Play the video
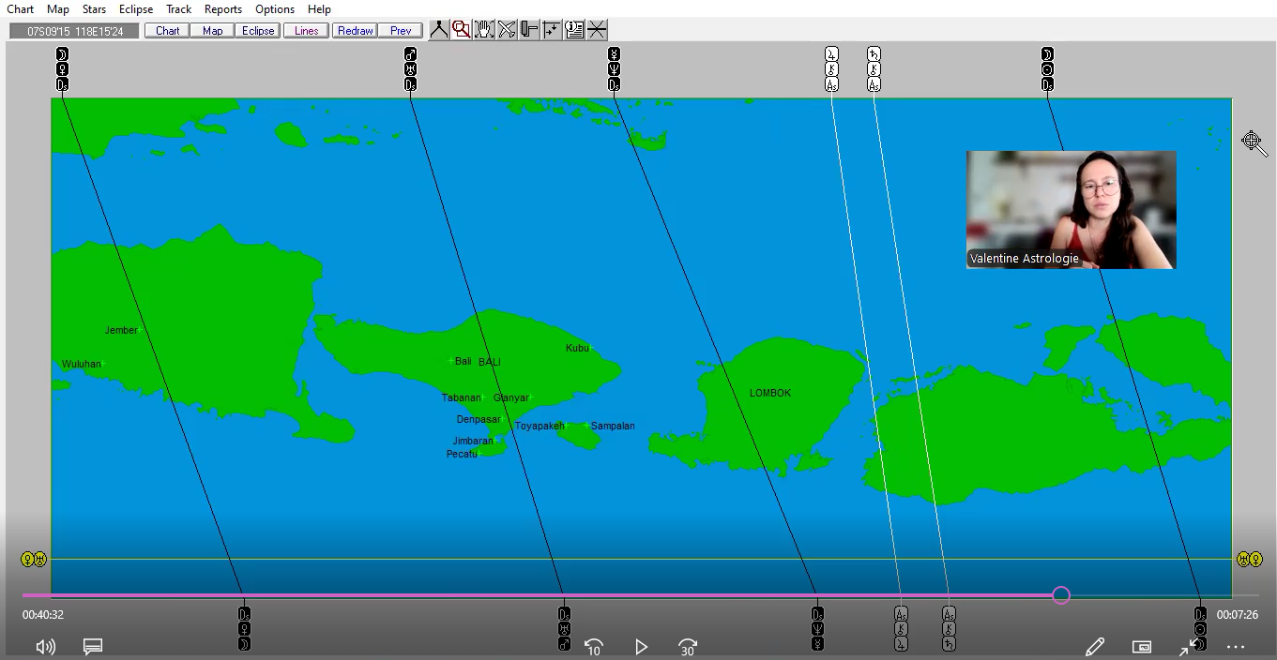 pos(641,647)
